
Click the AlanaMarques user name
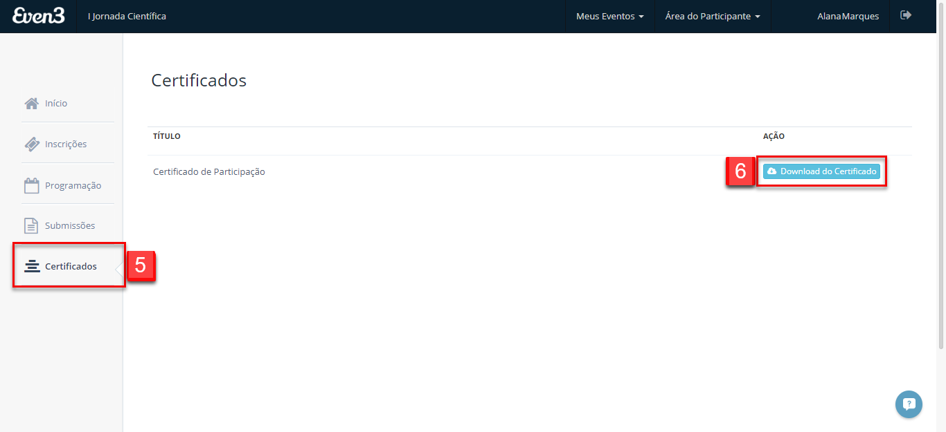pyautogui.click(x=848, y=16)
